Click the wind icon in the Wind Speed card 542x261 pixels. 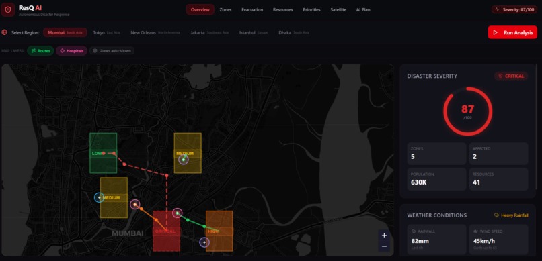(x=475, y=231)
